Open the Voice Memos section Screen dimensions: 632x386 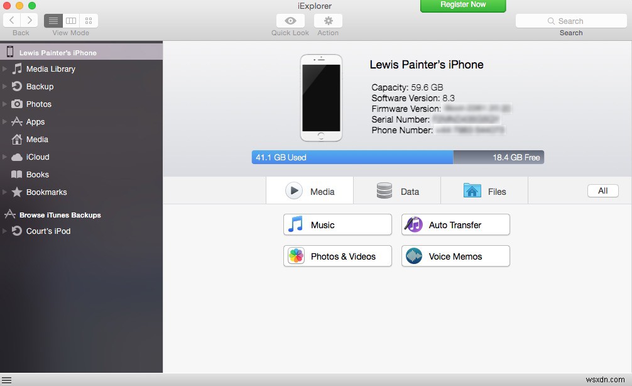455,256
